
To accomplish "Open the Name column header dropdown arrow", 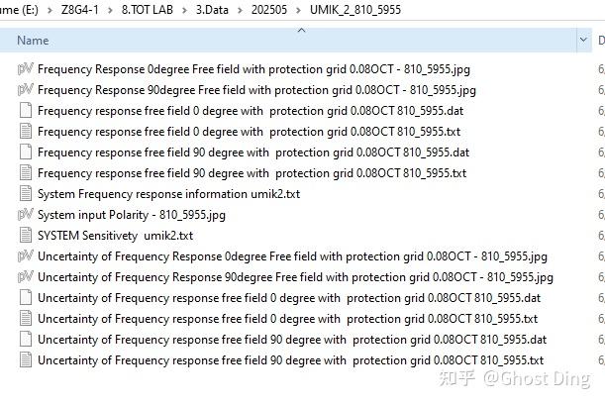I will [x=583, y=41].
